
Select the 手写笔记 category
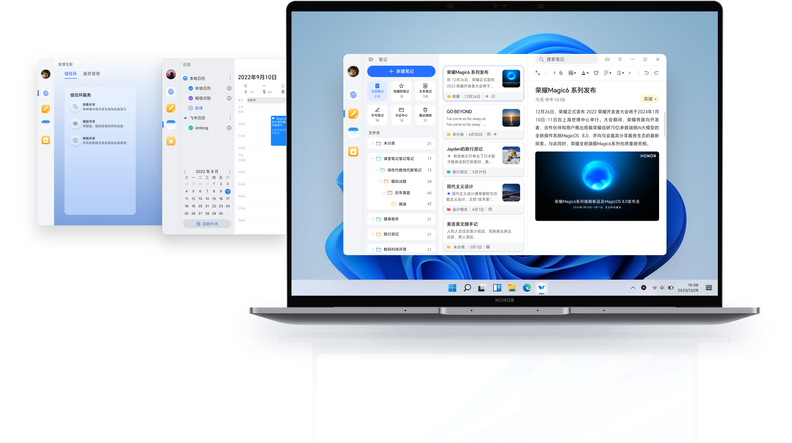[377, 115]
